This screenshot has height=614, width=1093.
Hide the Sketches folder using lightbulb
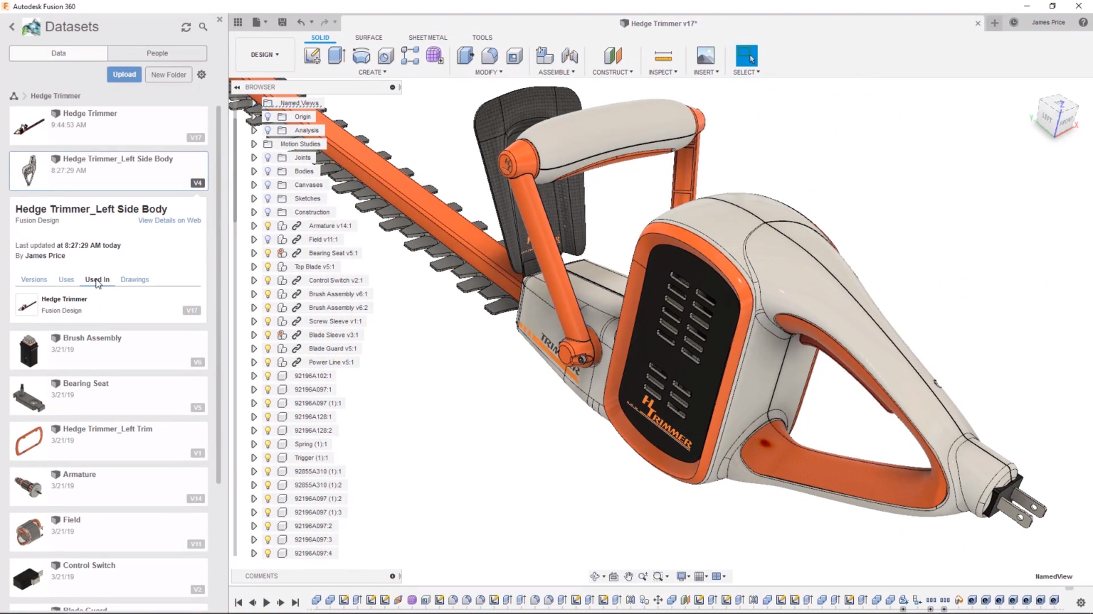click(x=268, y=198)
